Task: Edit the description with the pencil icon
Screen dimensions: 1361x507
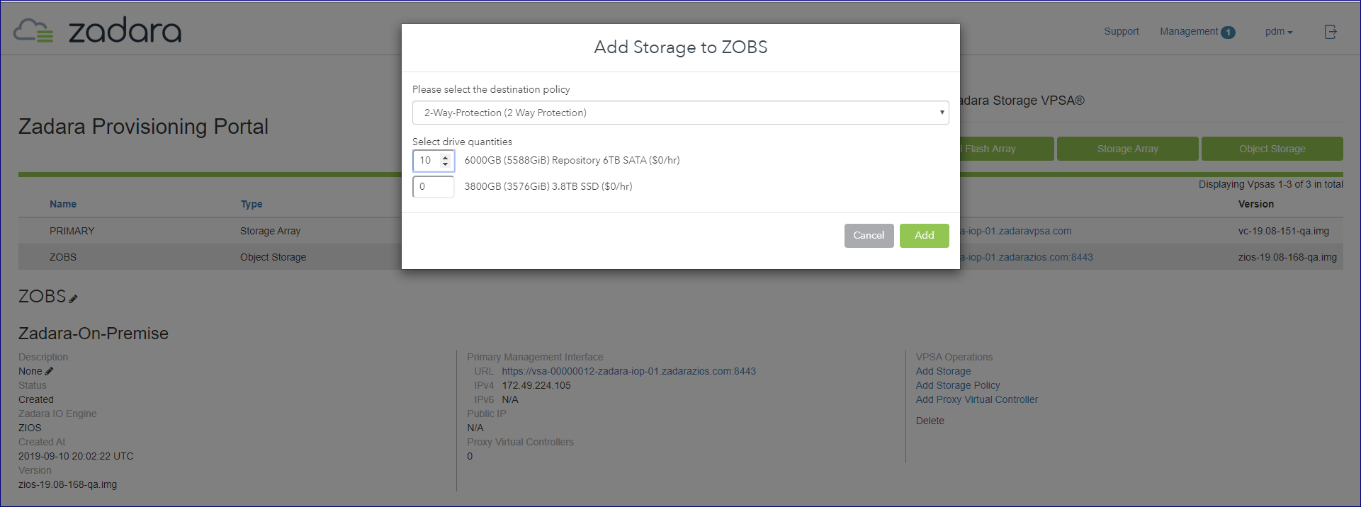Action: (x=50, y=371)
